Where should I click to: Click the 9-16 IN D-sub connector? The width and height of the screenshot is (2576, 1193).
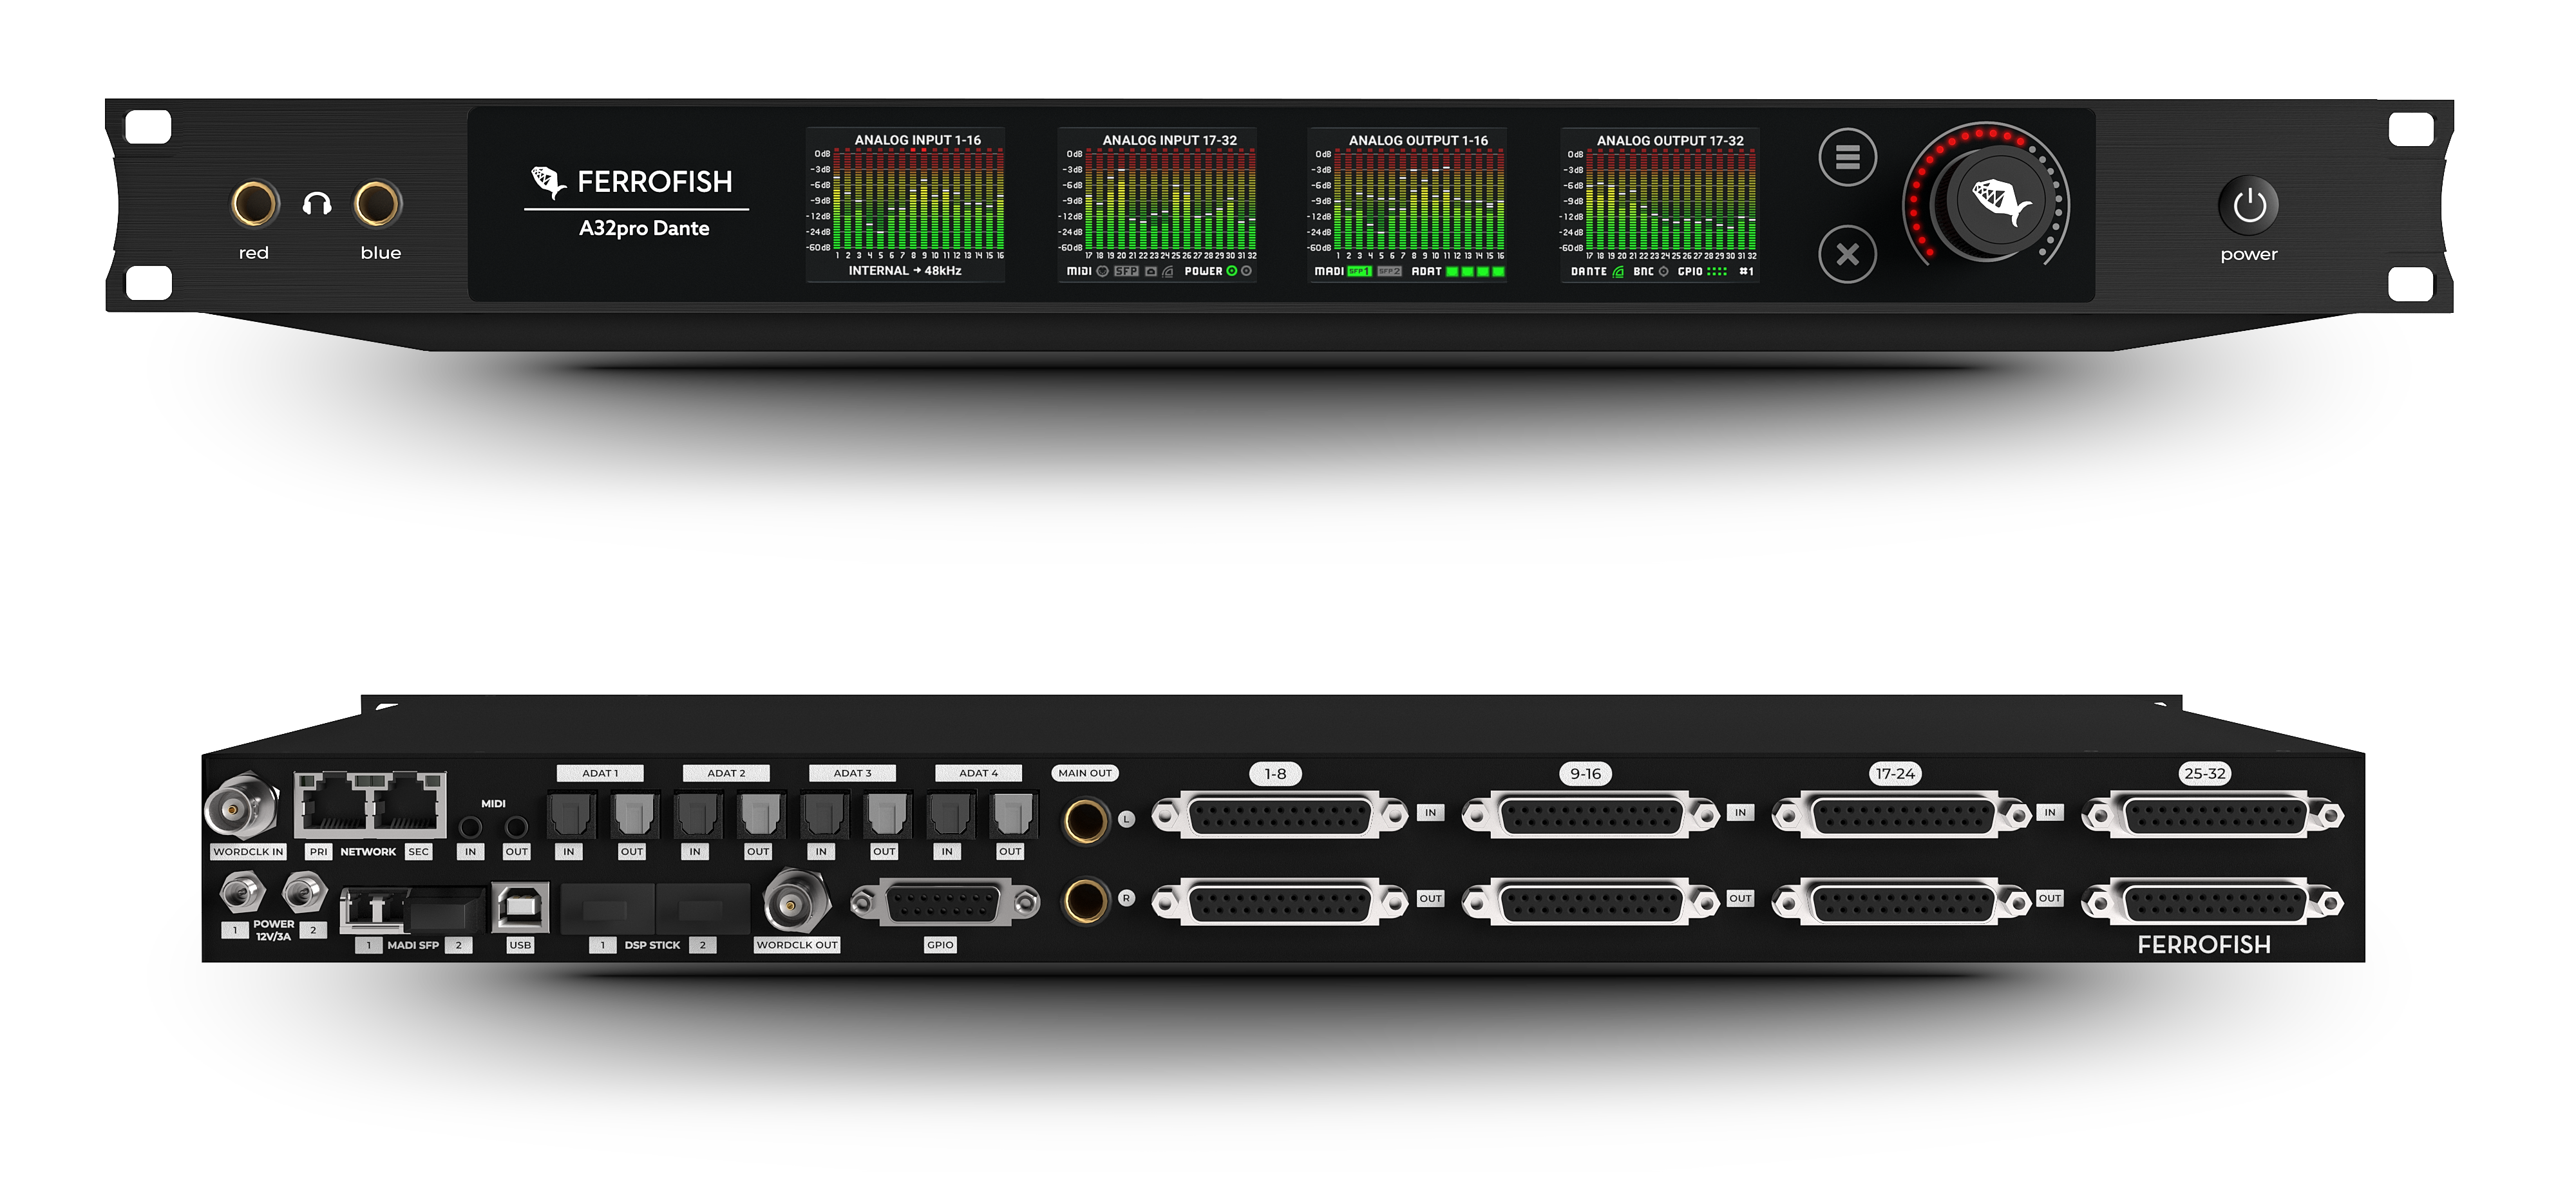click(x=1590, y=816)
